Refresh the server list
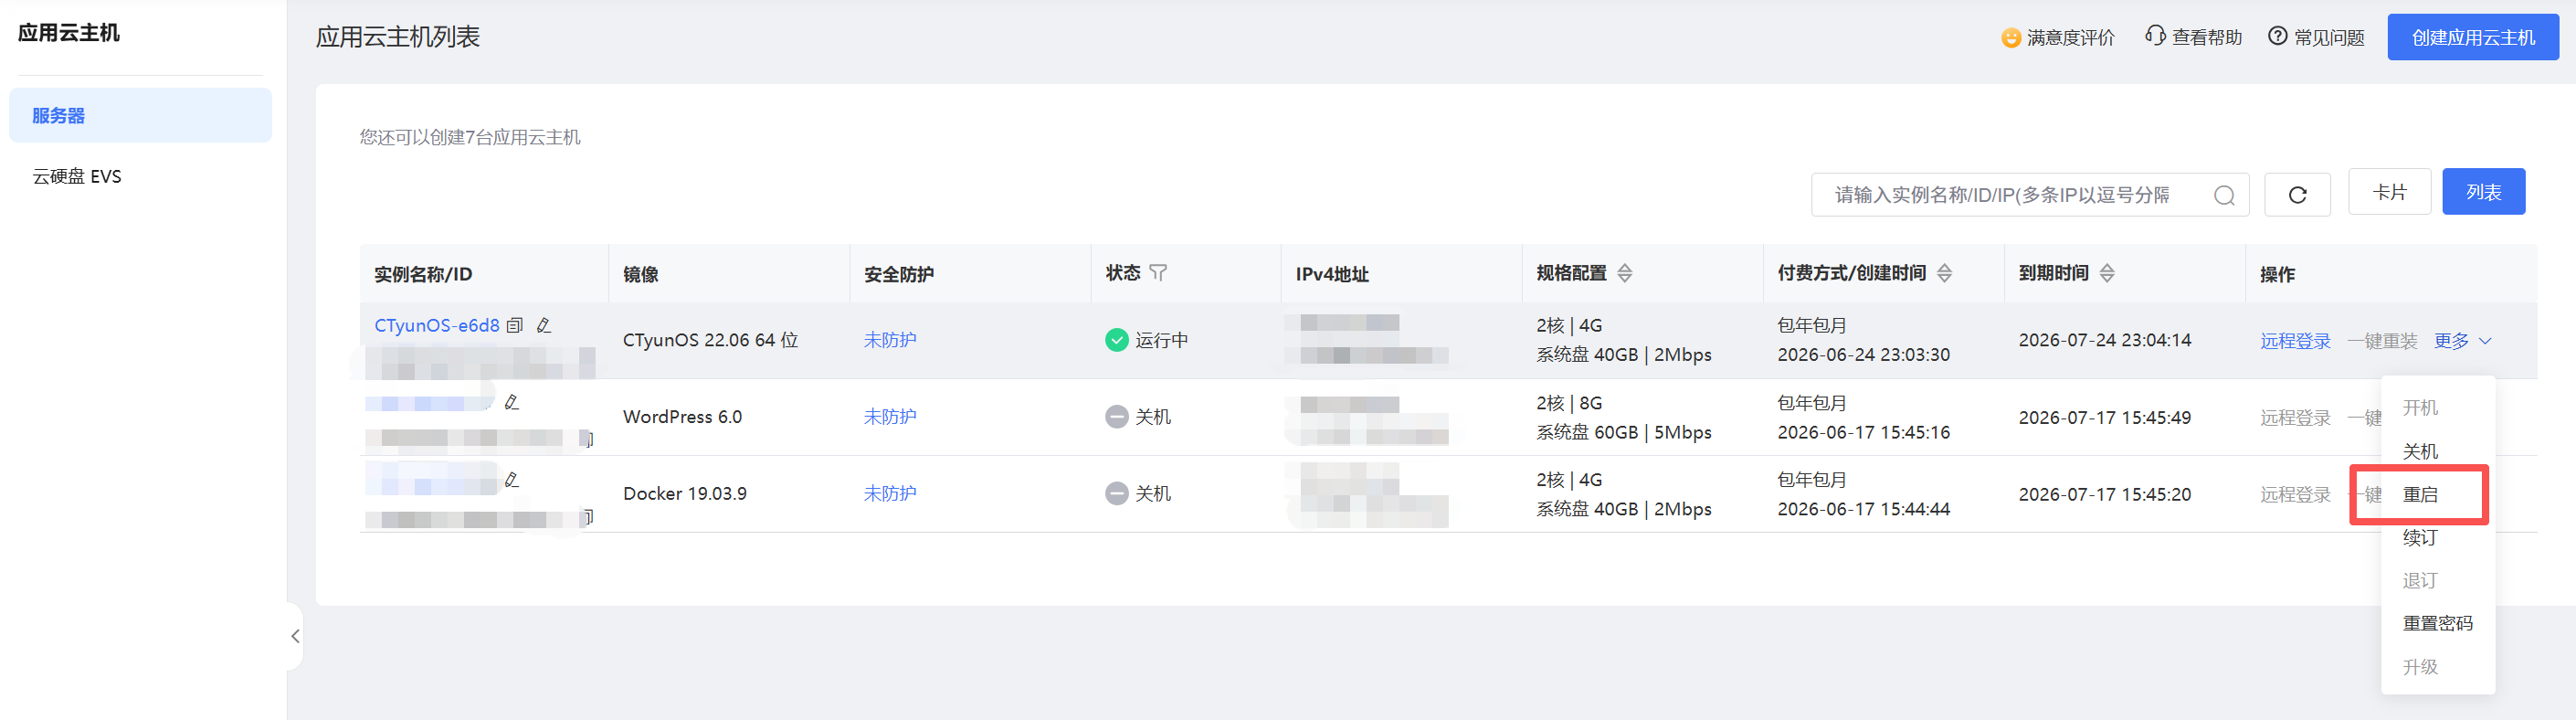Viewport: 2576px width, 720px height. [2297, 194]
